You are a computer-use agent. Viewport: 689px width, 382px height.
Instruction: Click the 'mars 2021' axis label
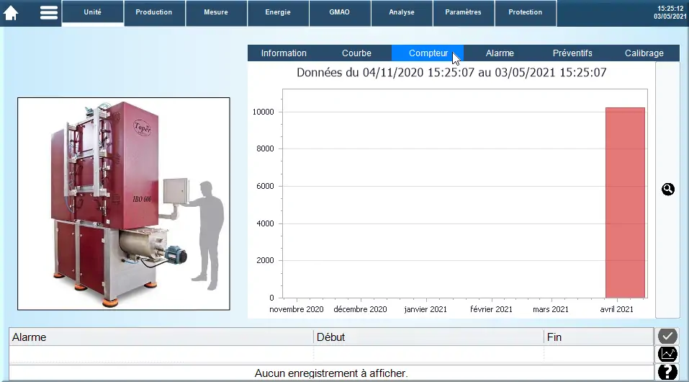pyautogui.click(x=551, y=309)
